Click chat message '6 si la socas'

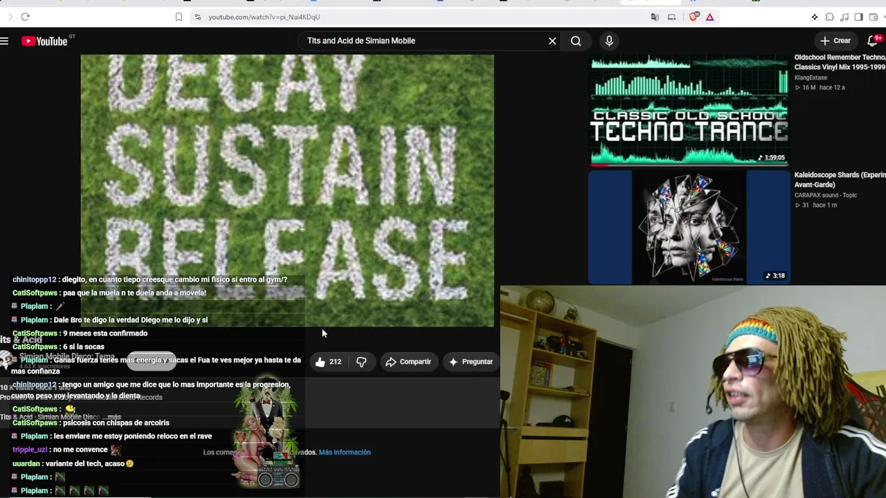pyautogui.click(x=84, y=347)
